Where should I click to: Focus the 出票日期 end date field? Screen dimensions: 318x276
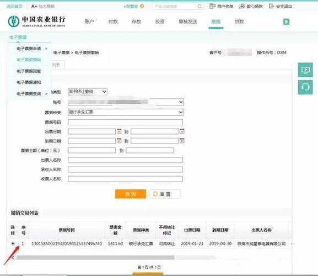point(154,131)
